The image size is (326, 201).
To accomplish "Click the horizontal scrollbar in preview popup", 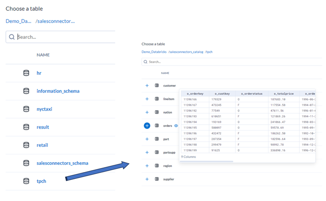I will [x=207, y=161].
